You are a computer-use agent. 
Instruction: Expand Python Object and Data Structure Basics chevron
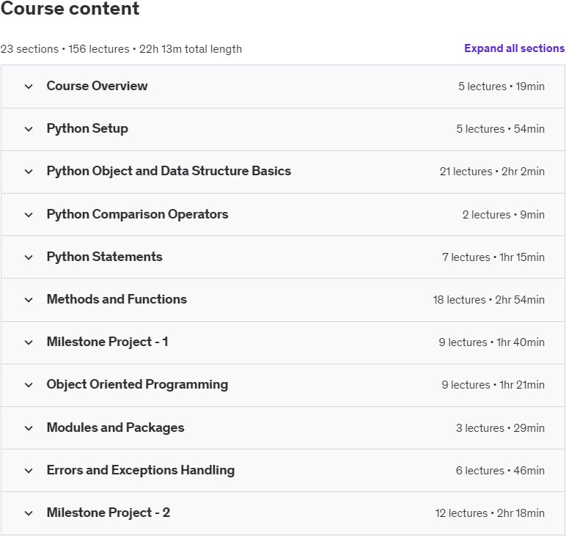(29, 172)
